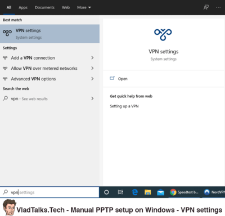Click Open in the preview pane
Viewport: 225px width, 216px height.
[x=123, y=79]
